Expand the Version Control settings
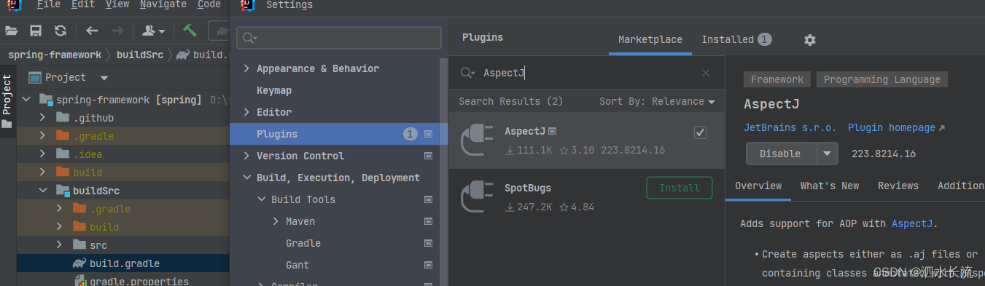The width and height of the screenshot is (985, 286). click(246, 156)
